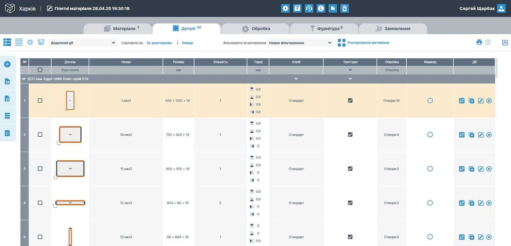The width and height of the screenshot is (511, 246).
Task: Switch to the Замовлення tab
Action: point(393,29)
